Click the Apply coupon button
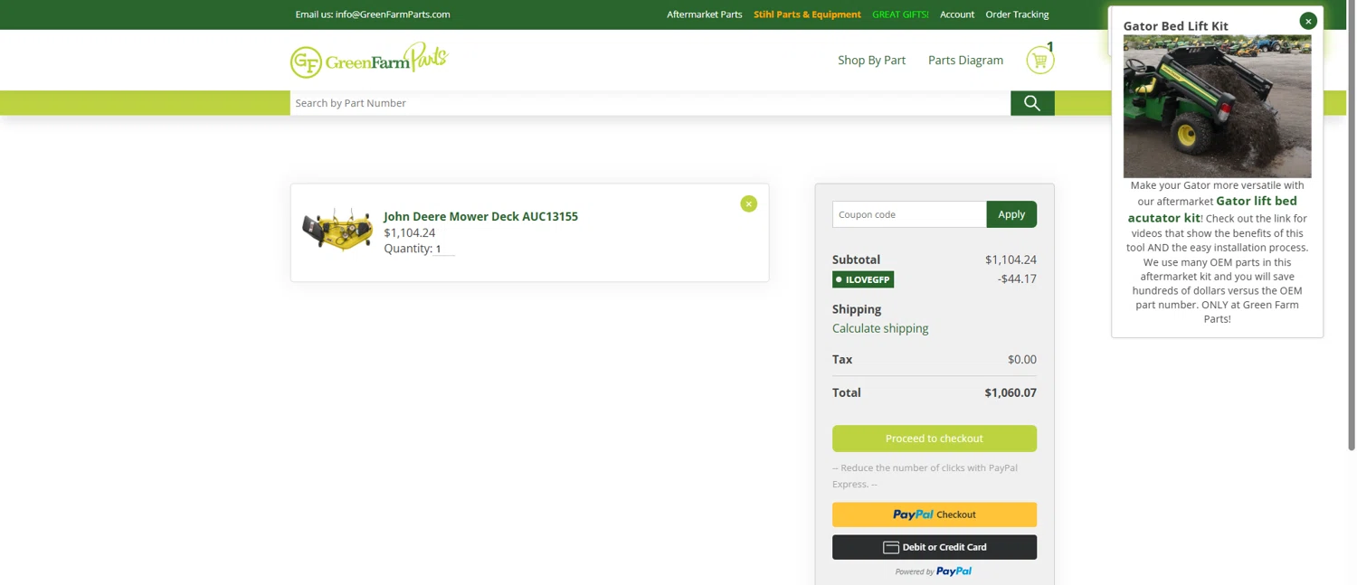 click(x=1011, y=214)
